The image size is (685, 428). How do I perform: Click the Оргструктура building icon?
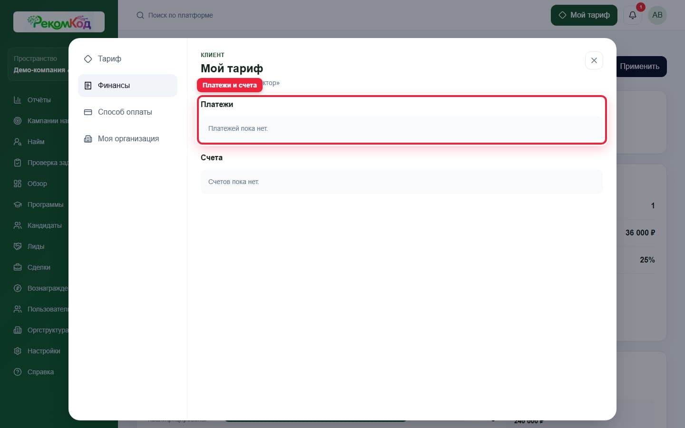[18, 330]
